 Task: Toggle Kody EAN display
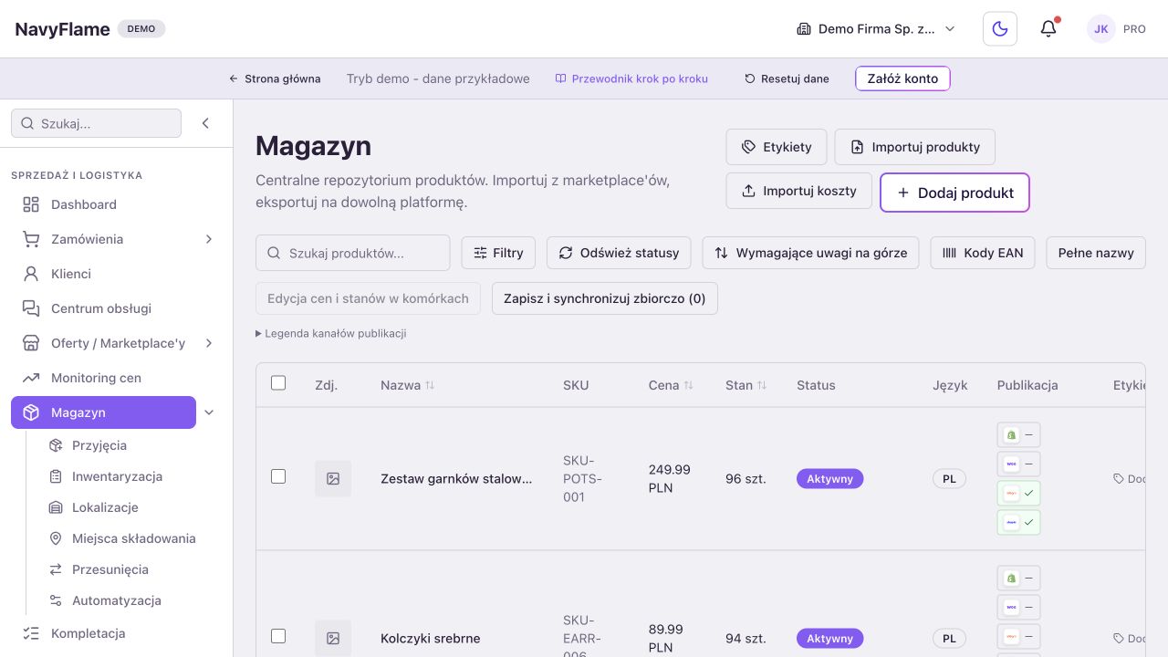(983, 253)
